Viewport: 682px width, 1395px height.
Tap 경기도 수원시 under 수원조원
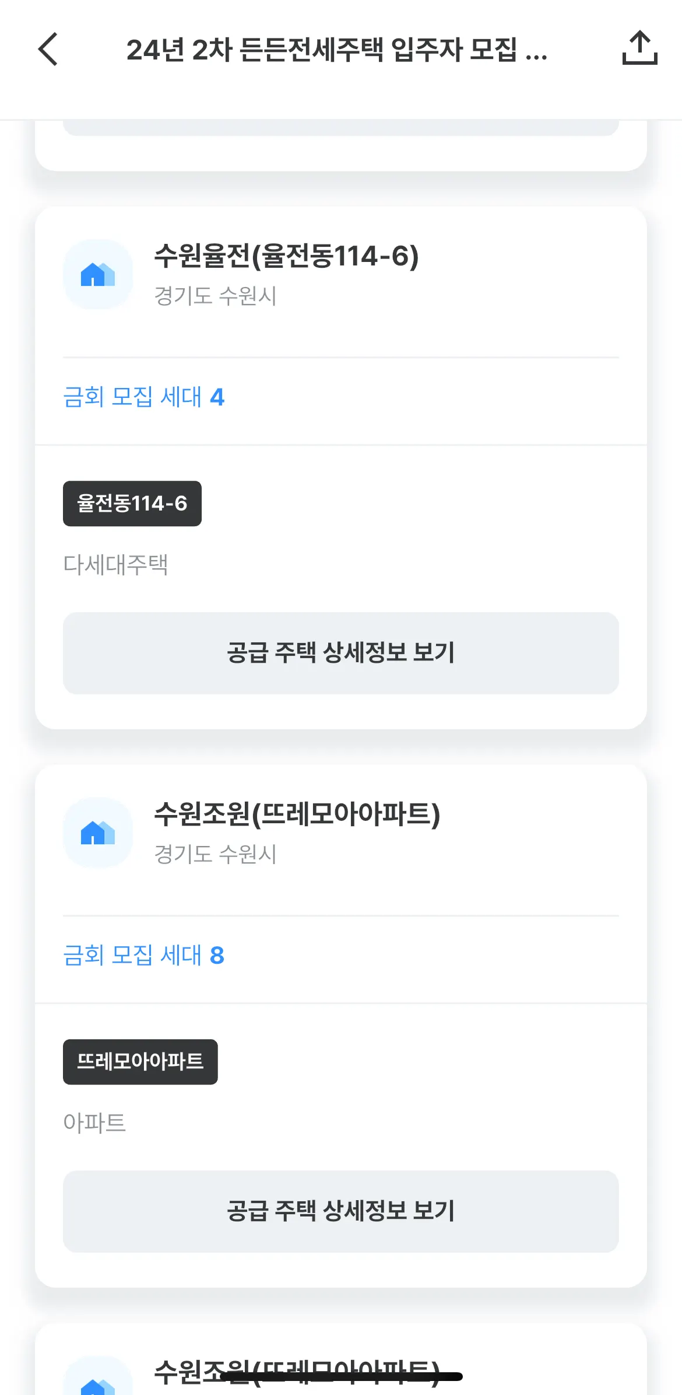(x=215, y=854)
